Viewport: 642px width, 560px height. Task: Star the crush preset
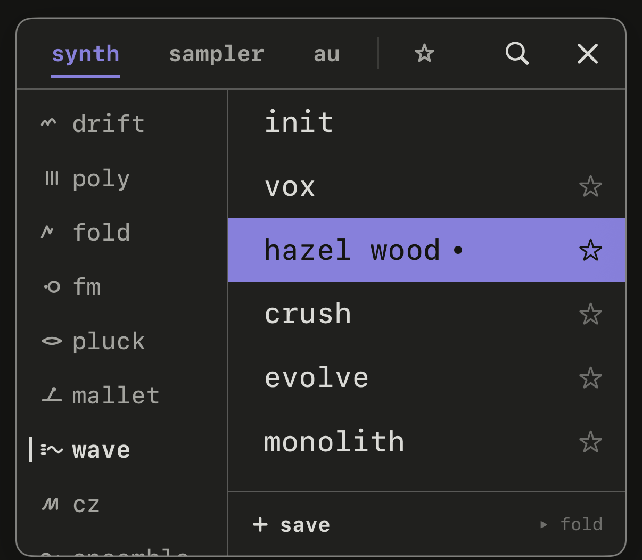[x=590, y=314]
